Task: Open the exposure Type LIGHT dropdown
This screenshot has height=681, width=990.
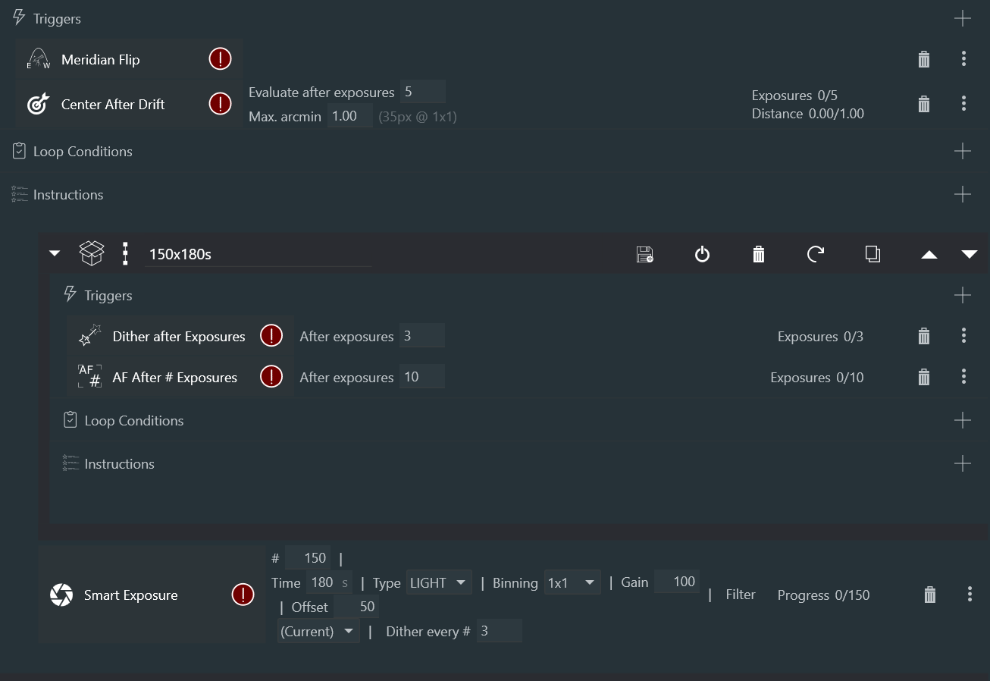Action: coord(439,582)
